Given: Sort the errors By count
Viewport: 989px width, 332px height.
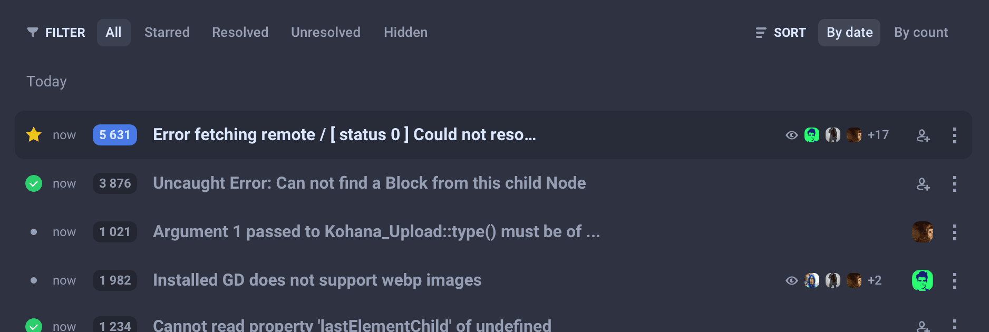Looking at the screenshot, I should pyautogui.click(x=920, y=33).
